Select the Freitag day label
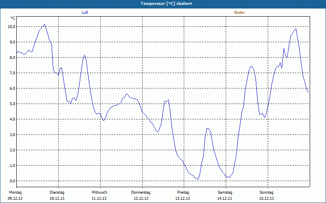Screen dimensions: 326x203 click(x=183, y=192)
